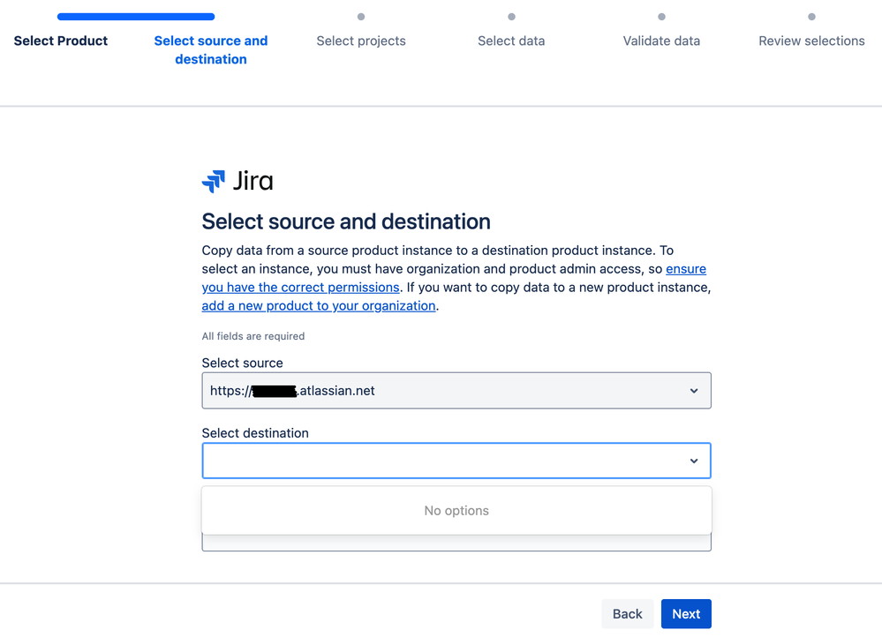The width and height of the screenshot is (882, 637).
Task: Click the Next button
Action: (x=686, y=614)
